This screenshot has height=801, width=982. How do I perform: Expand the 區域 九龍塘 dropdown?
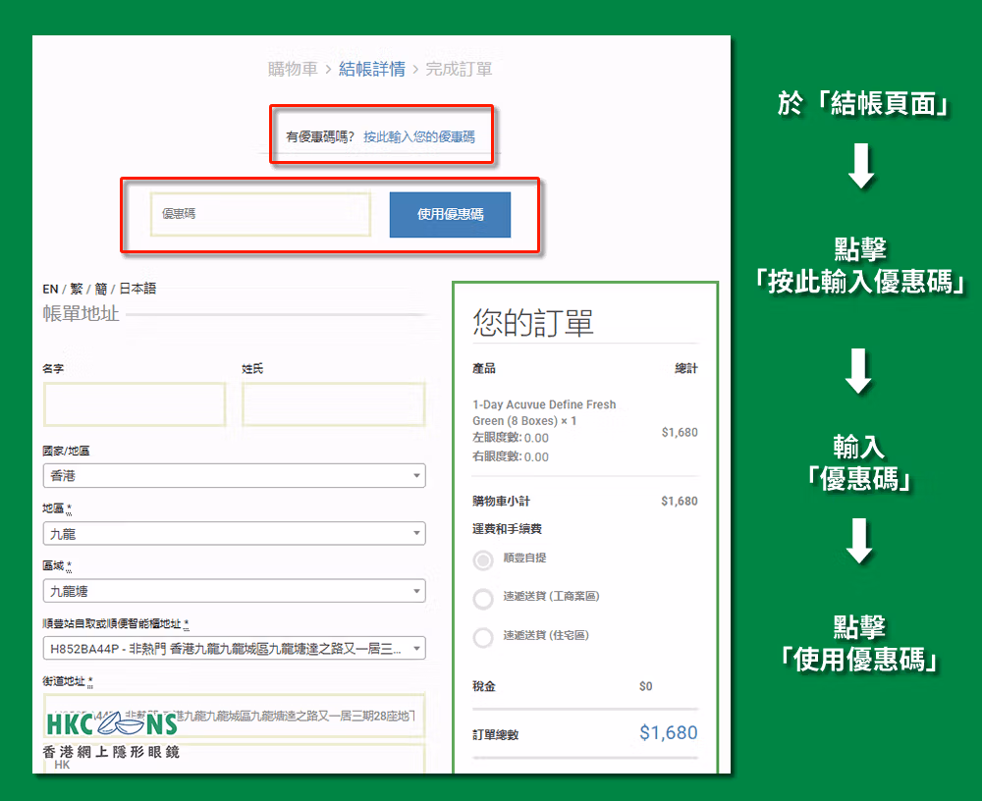click(x=235, y=591)
